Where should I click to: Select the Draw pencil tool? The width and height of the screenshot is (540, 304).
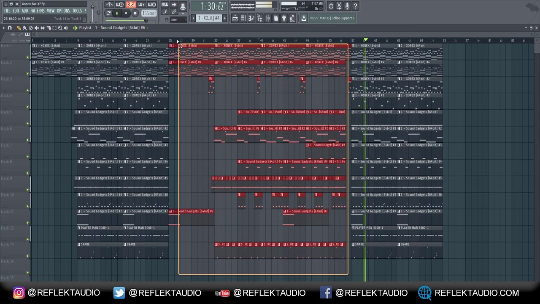point(19,28)
